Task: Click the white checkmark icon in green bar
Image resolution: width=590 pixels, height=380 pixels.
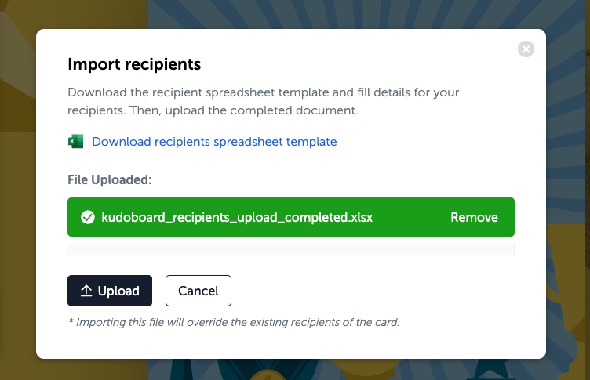Action: click(88, 217)
